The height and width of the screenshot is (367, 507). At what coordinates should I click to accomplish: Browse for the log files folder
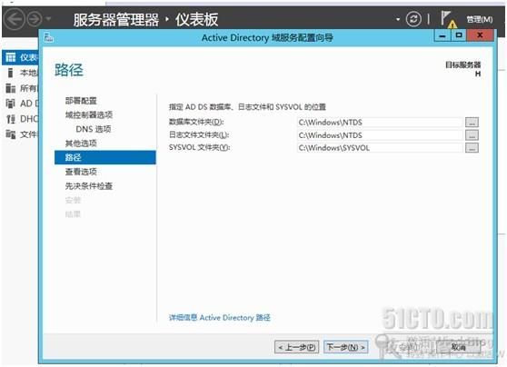[x=472, y=135]
